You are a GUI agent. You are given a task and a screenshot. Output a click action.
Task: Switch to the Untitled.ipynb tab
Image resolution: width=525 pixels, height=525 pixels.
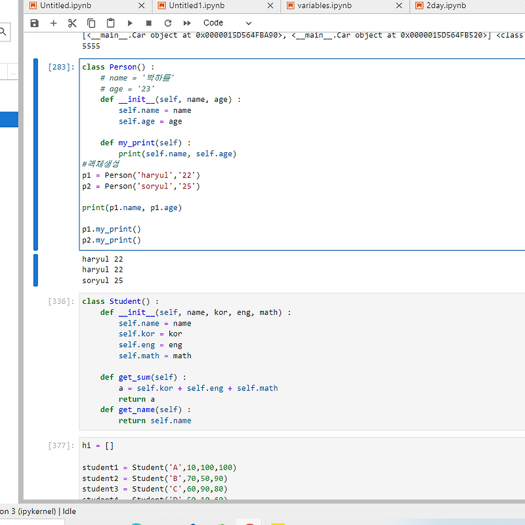click(66, 6)
